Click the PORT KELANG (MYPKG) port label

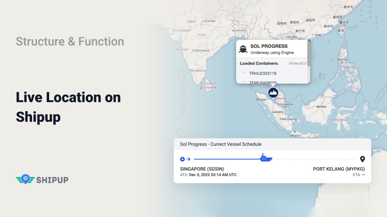point(339,169)
